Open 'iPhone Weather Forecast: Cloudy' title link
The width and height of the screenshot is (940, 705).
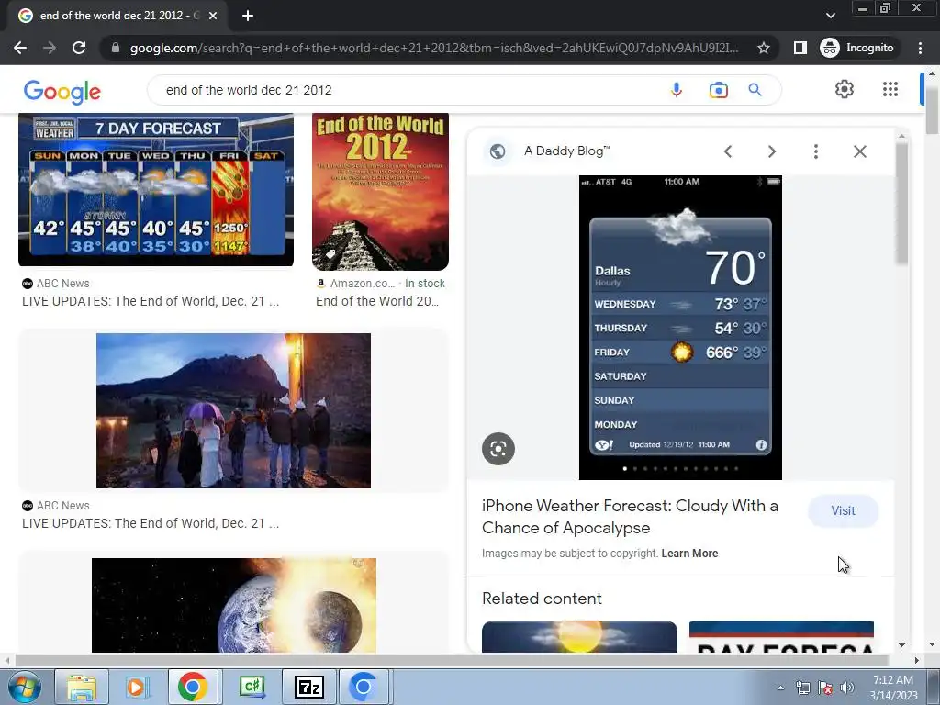coord(630,517)
